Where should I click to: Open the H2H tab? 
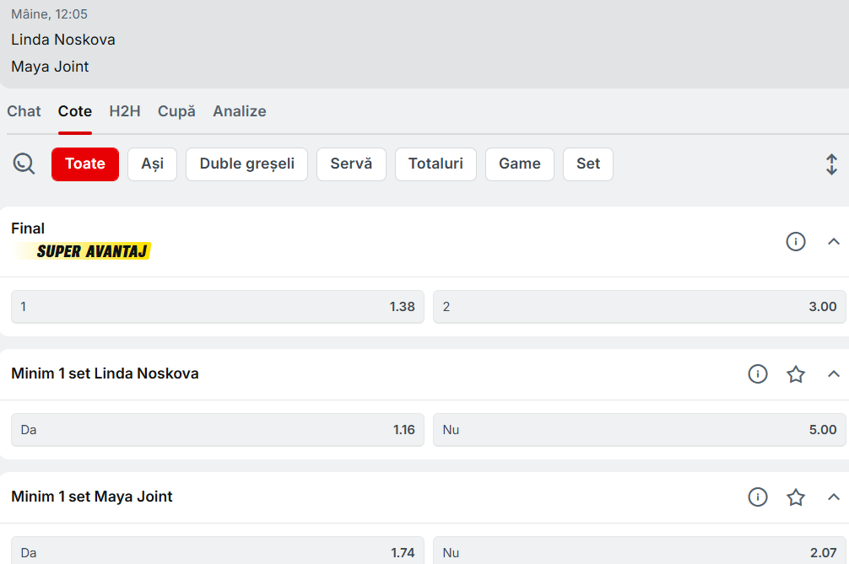(125, 111)
